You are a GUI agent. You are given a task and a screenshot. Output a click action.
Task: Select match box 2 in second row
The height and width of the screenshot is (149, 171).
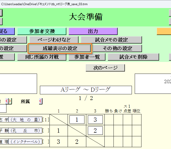[95, 130]
